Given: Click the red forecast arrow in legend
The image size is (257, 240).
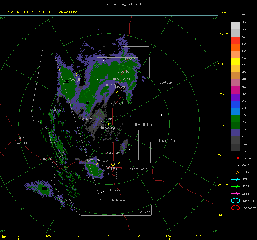Looking at the screenshot, I should [235, 158].
